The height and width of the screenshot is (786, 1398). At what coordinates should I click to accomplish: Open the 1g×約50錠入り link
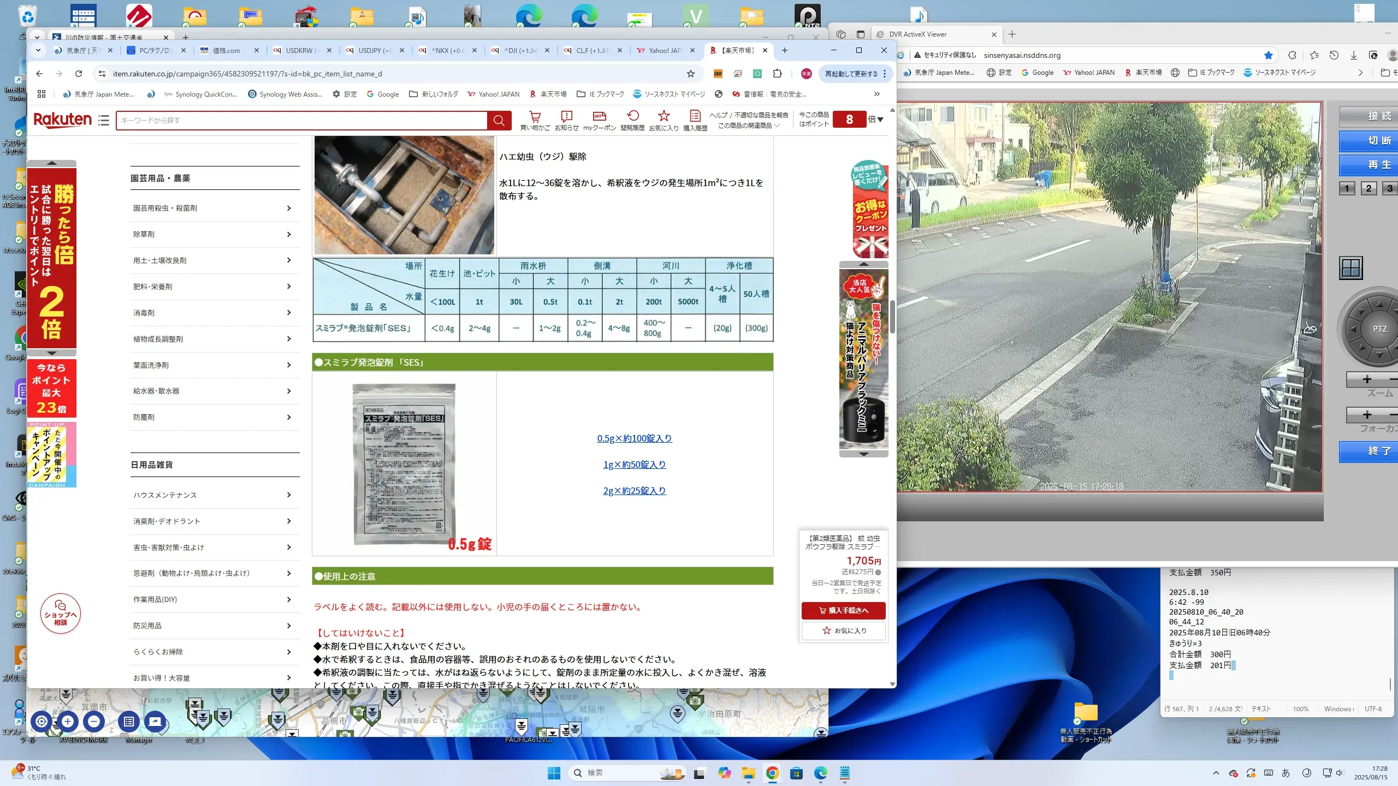634,465
